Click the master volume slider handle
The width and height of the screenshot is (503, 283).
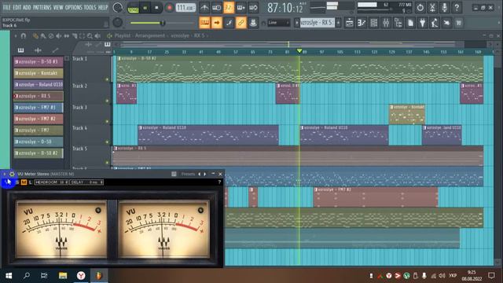click(163, 23)
